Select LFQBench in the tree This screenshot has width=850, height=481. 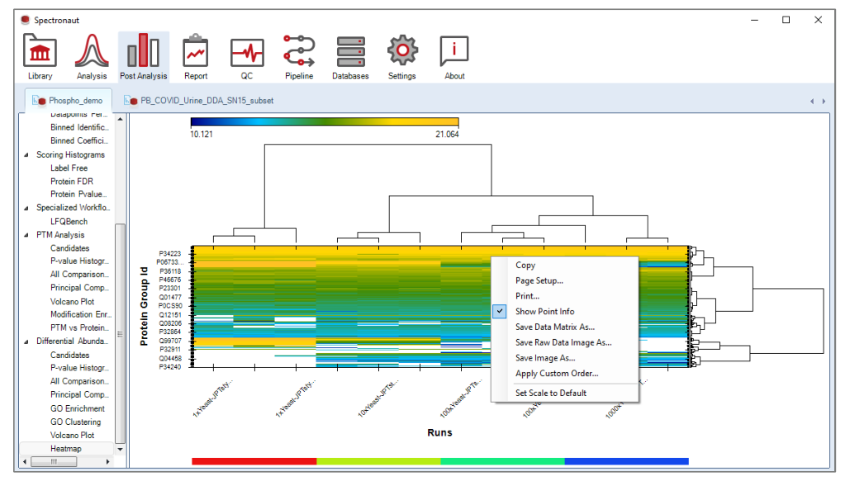click(69, 221)
